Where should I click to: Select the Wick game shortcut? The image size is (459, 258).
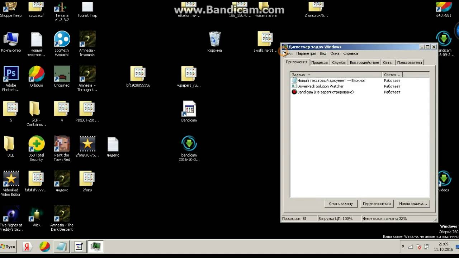[x=36, y=216]
